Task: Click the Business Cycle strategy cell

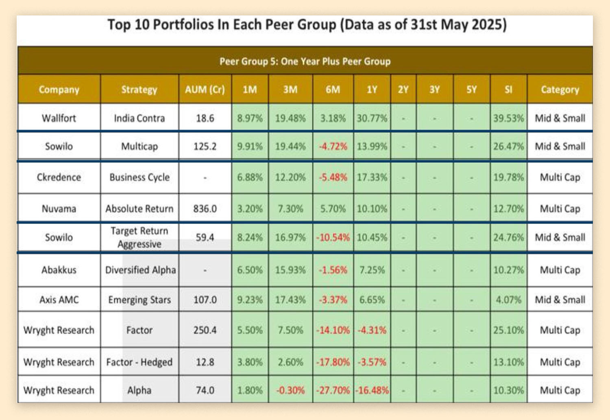Action: 139,177
